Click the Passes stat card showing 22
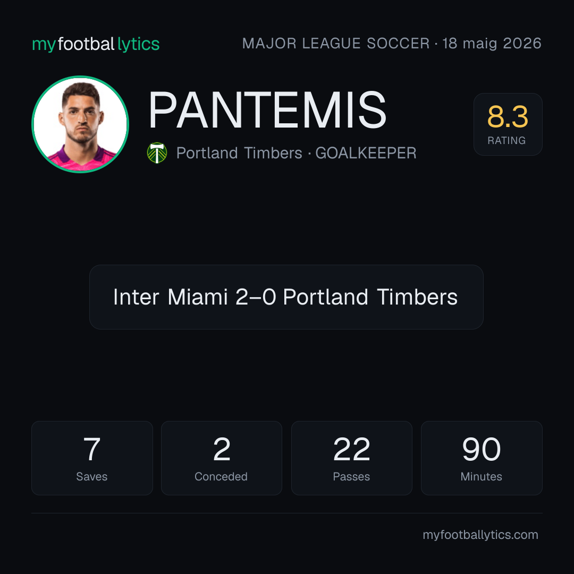 point(351,458)
